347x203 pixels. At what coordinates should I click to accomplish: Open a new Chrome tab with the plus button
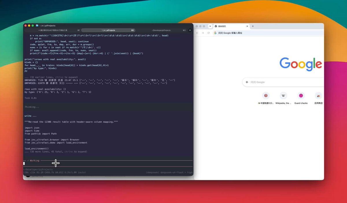pyautogui.click(x=253, y=26)
